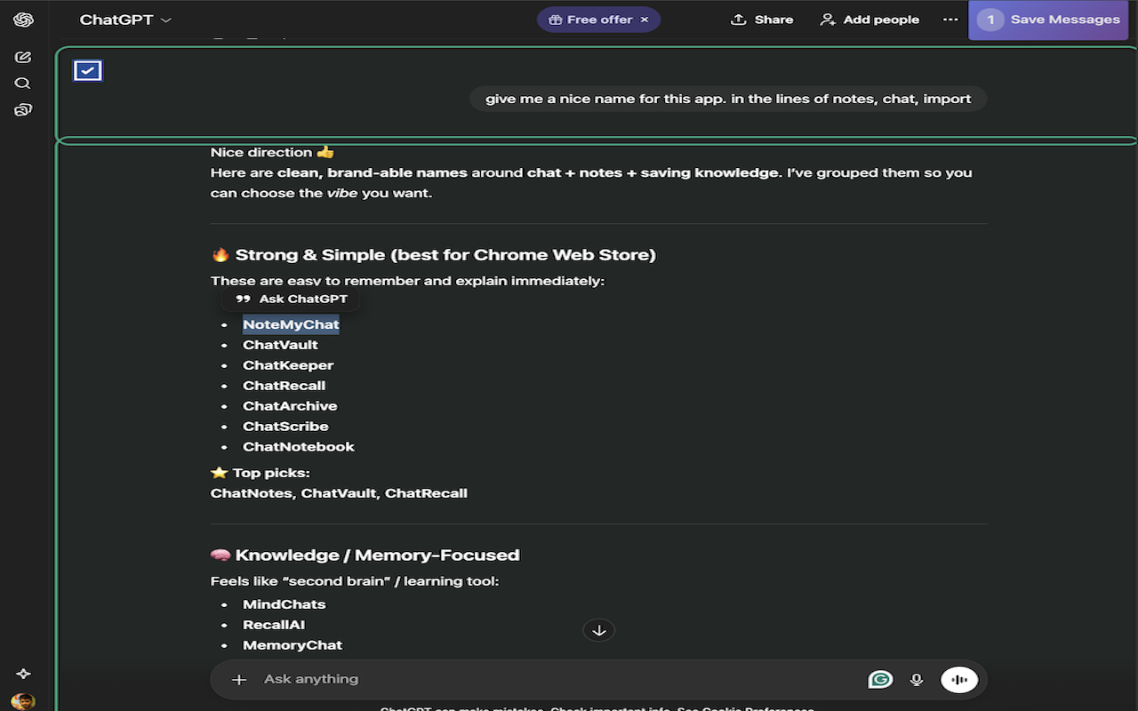Search chats using the magnifying glass icon
Image resolution: width=1138 pixels, height=711 pixels.
(x=22, y=83)
